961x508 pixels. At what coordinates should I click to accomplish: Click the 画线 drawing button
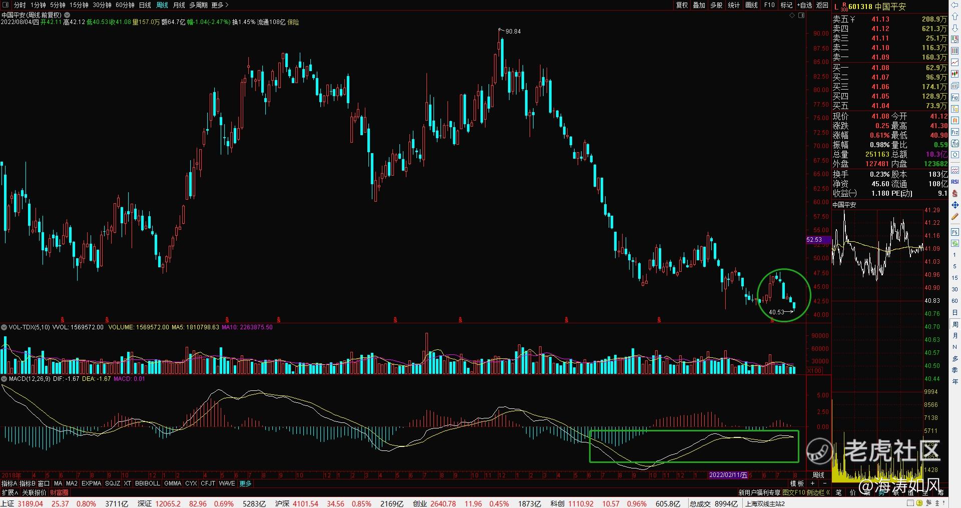coord(751,5)
